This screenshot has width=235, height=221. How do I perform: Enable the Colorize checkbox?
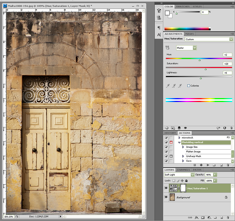(188, 86)
